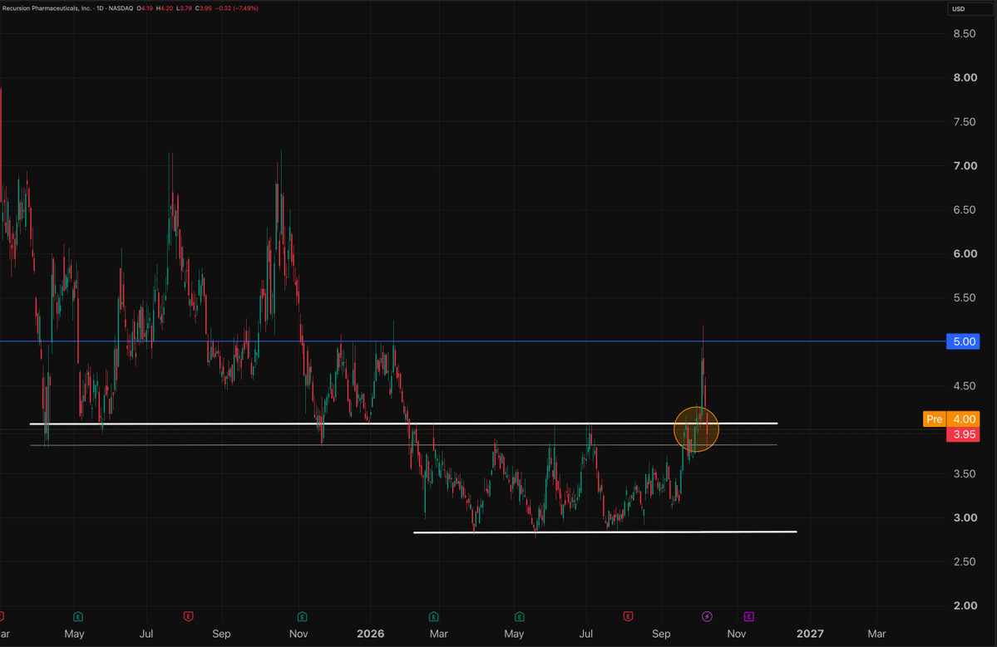997x647 pixels.
Task: Click the red 3.95 last price label
Action: click(x=963, y=434)
